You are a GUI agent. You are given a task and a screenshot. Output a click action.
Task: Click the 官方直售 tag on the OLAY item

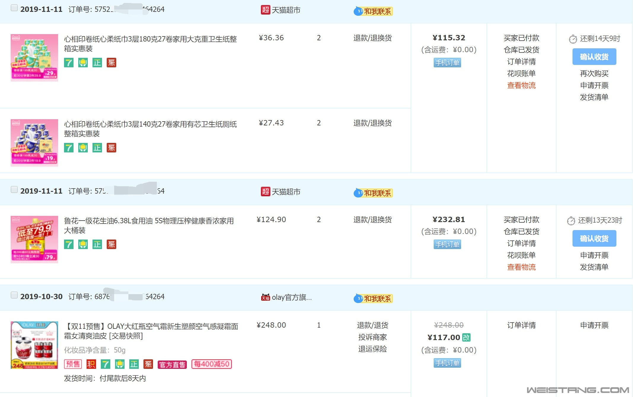(172, 364)
